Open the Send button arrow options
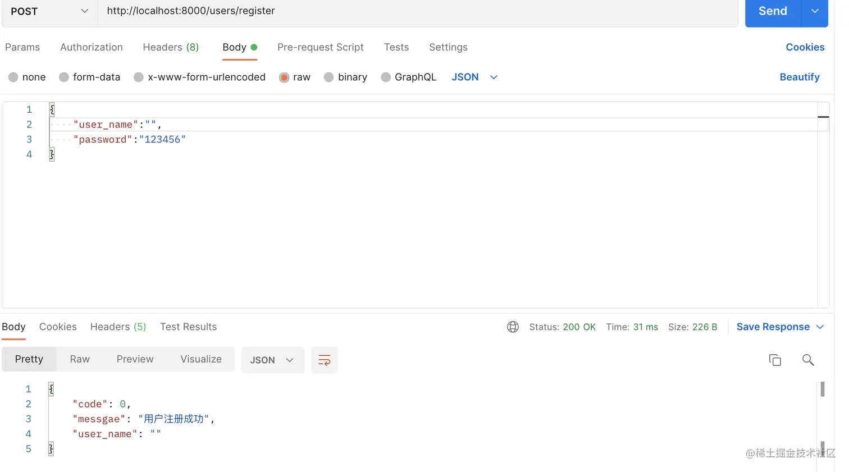This screenshot has width=849, height=472. click(815, 11)
